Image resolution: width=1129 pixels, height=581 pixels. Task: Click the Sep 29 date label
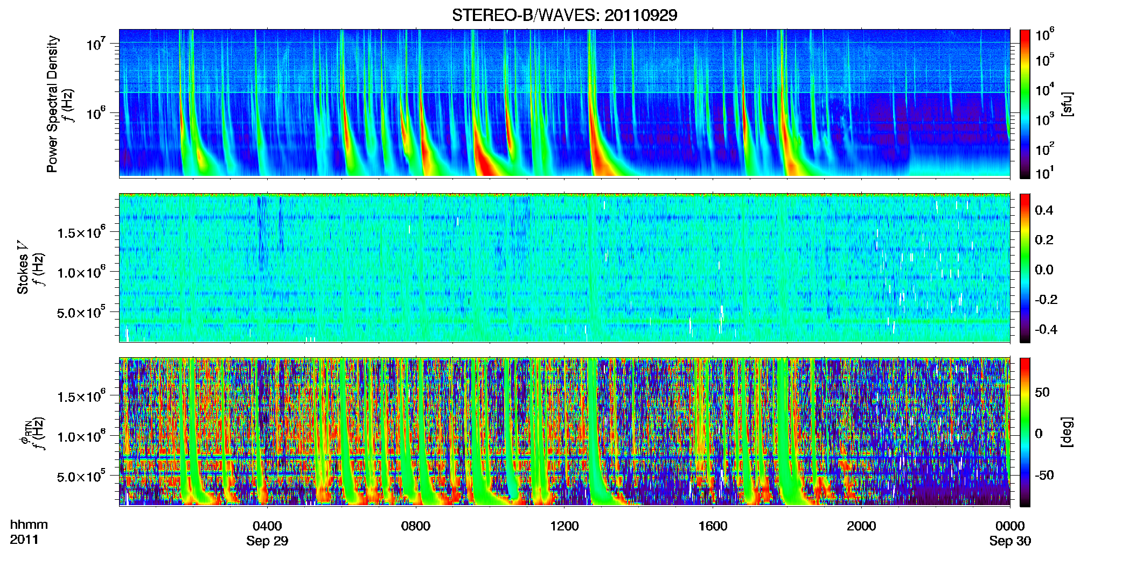click(267, 541)
